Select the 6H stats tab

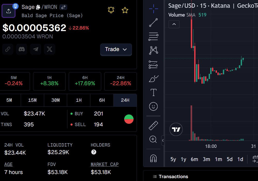[102, 100]
